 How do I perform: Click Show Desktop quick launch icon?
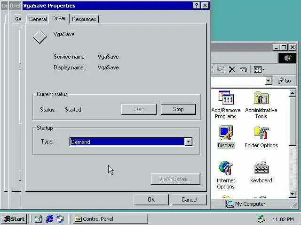point(38,219)
